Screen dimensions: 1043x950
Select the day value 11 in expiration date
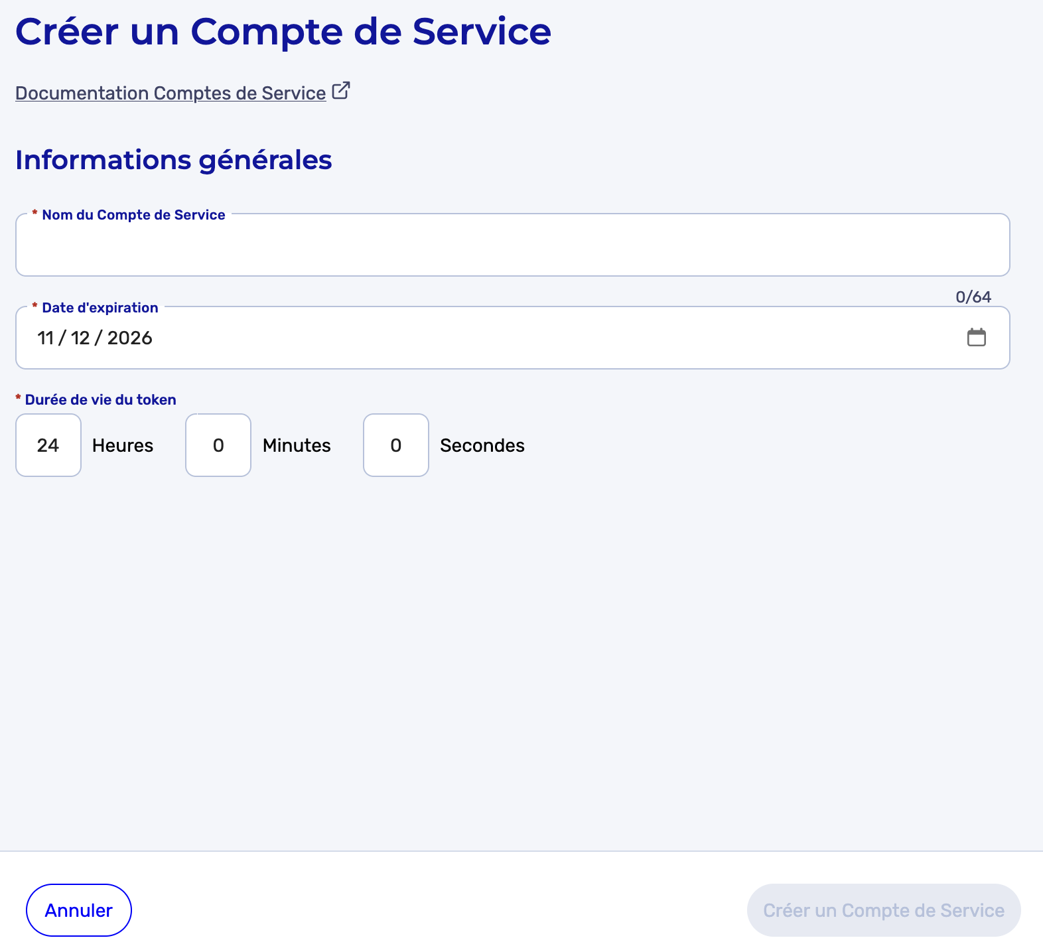[x=45, y=338]
